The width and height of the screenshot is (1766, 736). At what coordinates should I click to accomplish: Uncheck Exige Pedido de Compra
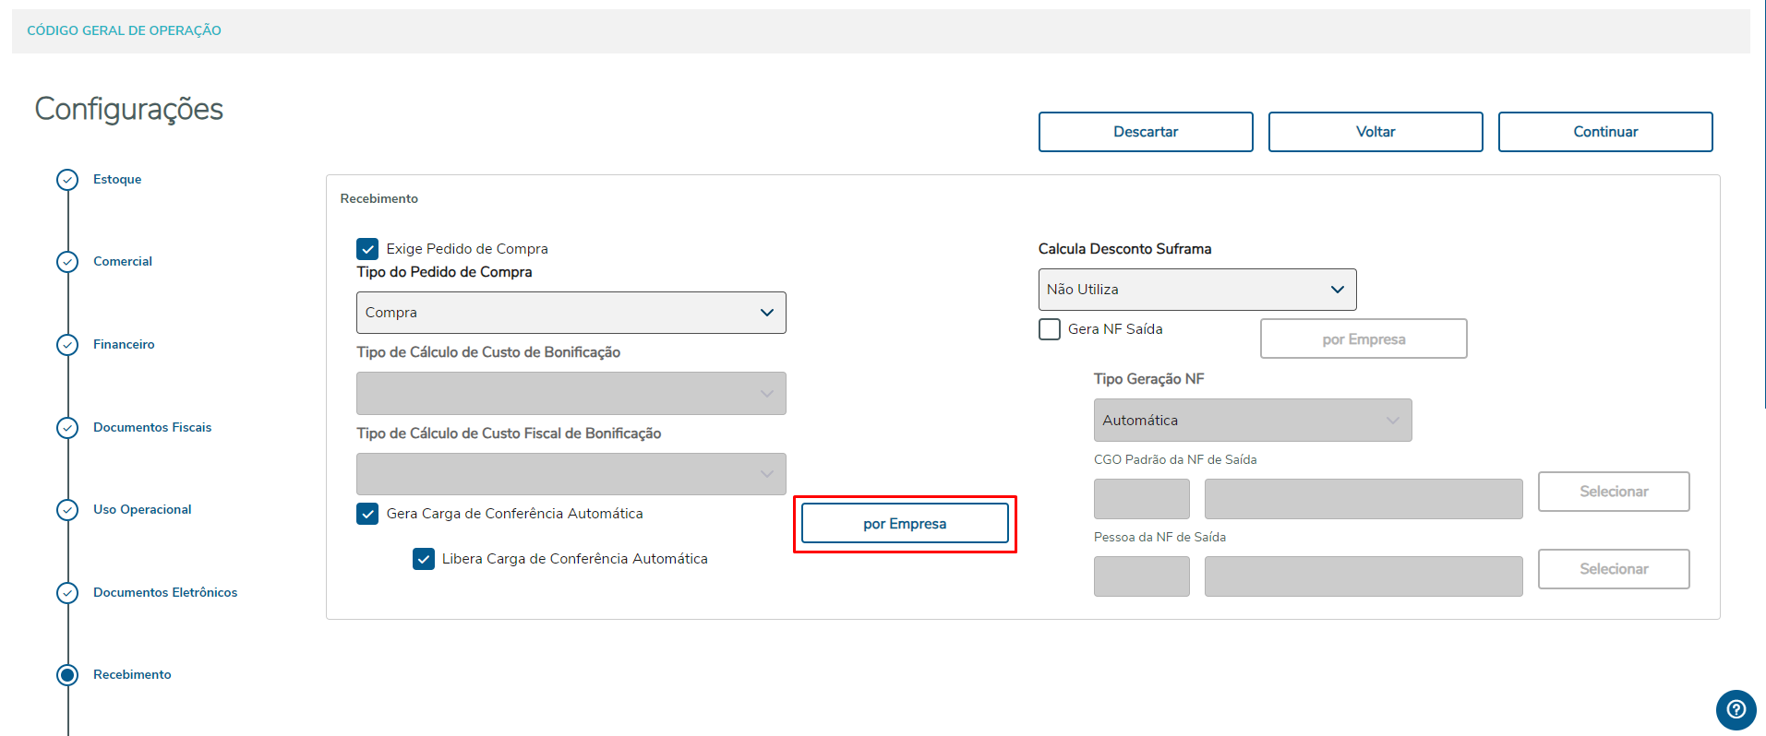[x=367, y=249]
